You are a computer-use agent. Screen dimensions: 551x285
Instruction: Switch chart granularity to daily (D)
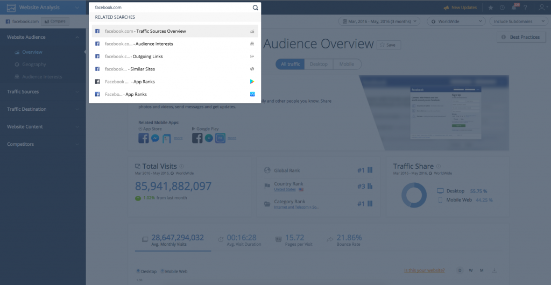[x=460, y=270]
